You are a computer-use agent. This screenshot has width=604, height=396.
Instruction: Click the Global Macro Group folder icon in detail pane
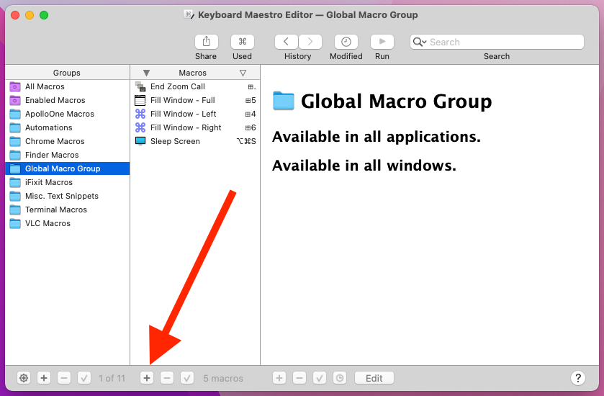point(284,101)
